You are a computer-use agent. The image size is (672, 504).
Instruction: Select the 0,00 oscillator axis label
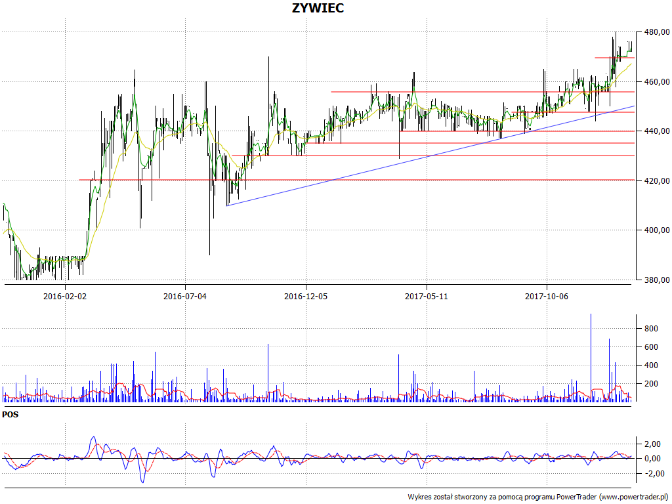tap(654, 459)
